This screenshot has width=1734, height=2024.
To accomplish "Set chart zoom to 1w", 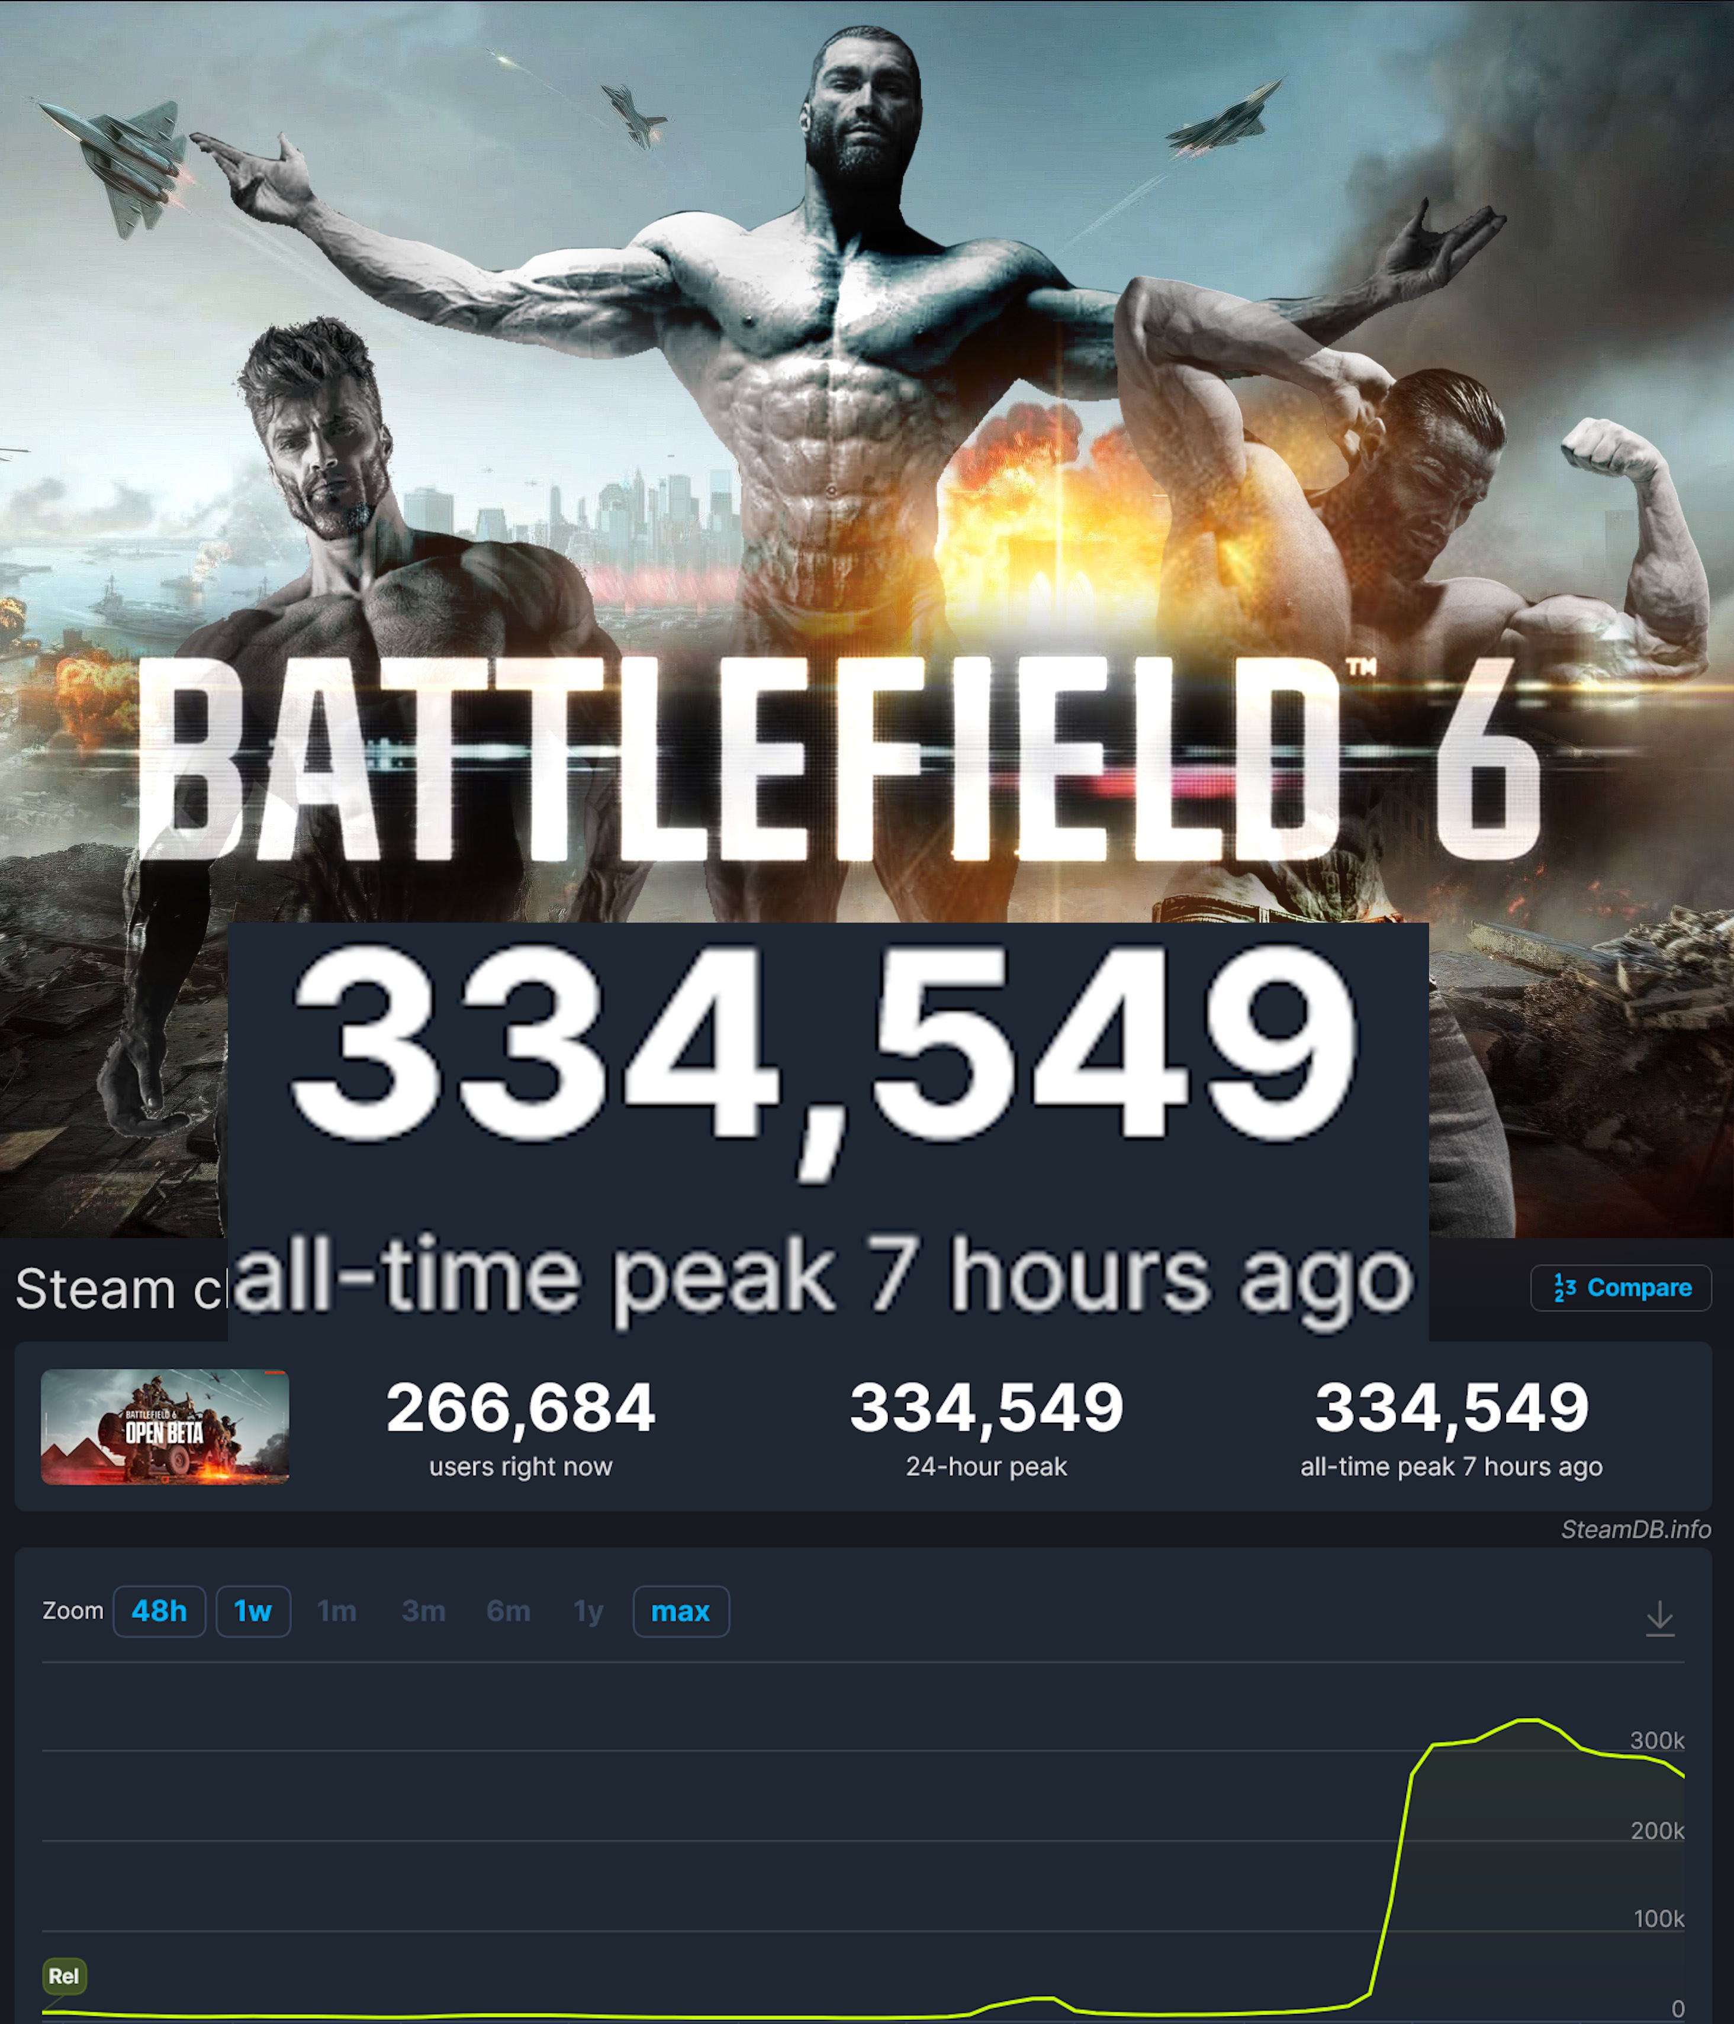I will coord(253,1611).
